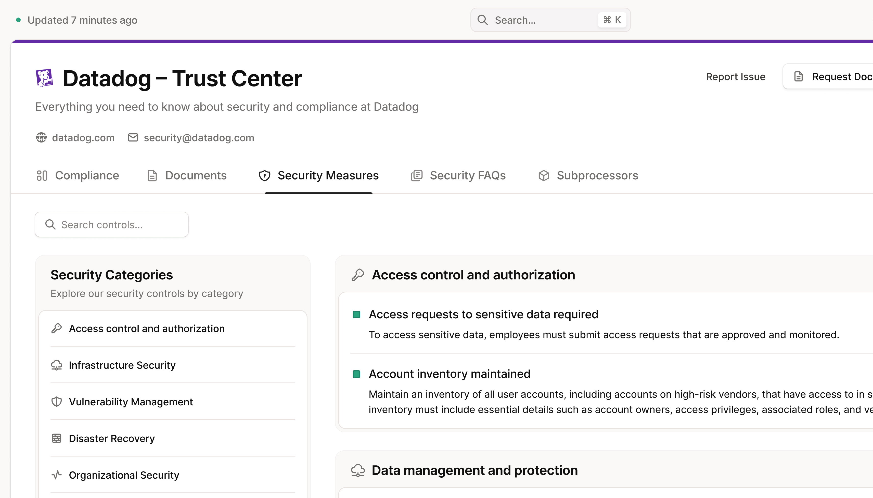The width and height of the screenshot is (873, 498).
Task: Switch to the Security FAQs tab
Action: pos(468,176)
